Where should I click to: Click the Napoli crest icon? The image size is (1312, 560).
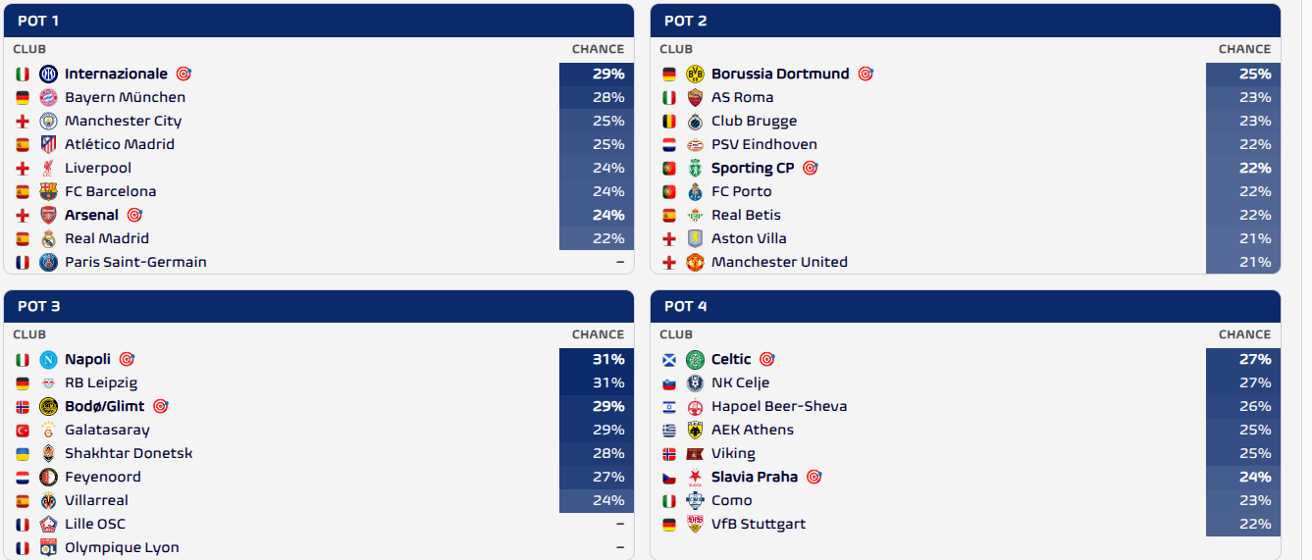48,359
